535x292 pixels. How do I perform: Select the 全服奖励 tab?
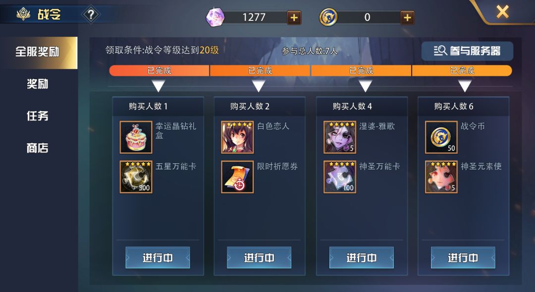(x=38, y=52)
